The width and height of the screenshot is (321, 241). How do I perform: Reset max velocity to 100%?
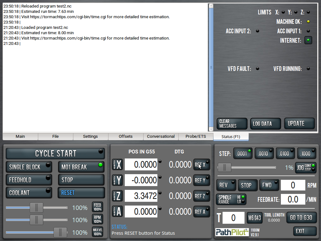pos(97,232)
